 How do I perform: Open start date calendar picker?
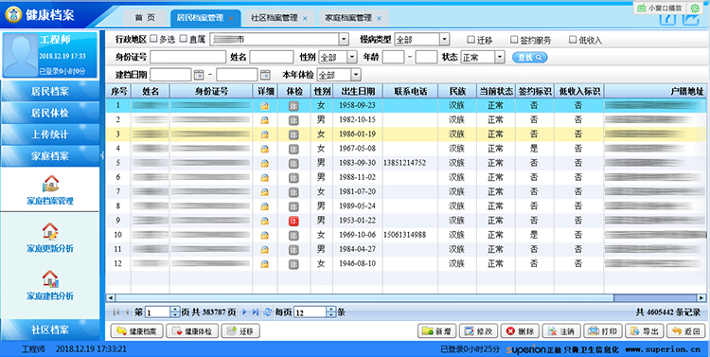199,75
